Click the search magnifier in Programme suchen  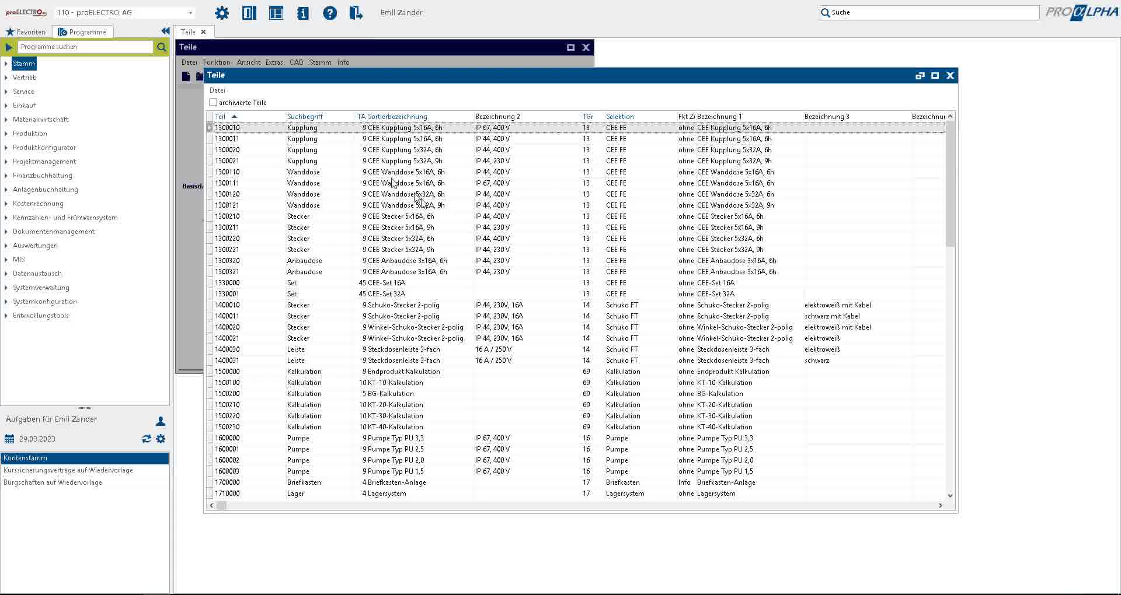click(162, 47)
